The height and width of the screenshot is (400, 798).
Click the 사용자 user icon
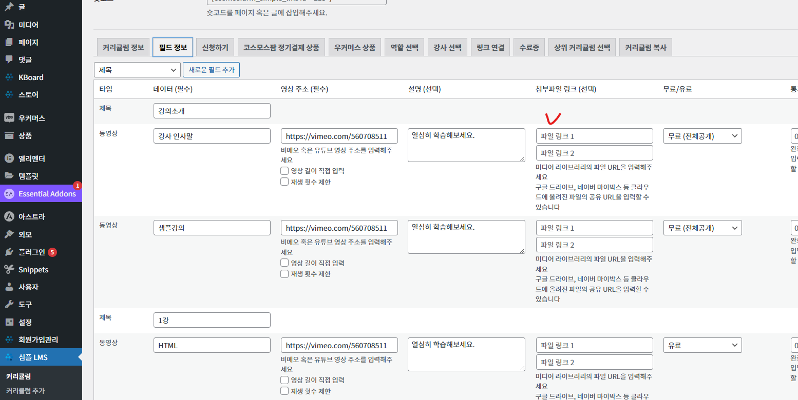point(9,287)
